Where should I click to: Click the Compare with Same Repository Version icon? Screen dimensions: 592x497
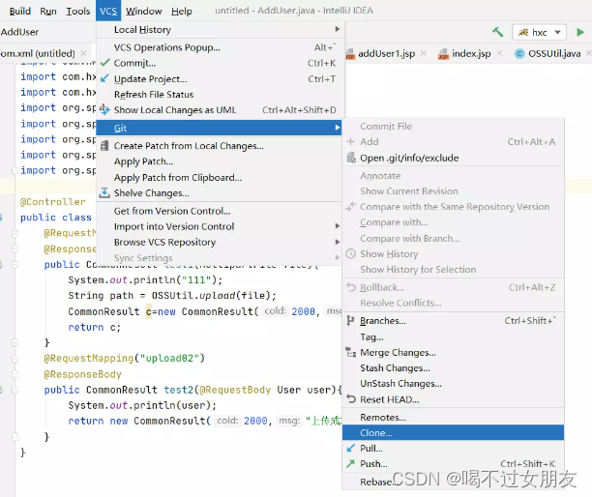[351, 206]
